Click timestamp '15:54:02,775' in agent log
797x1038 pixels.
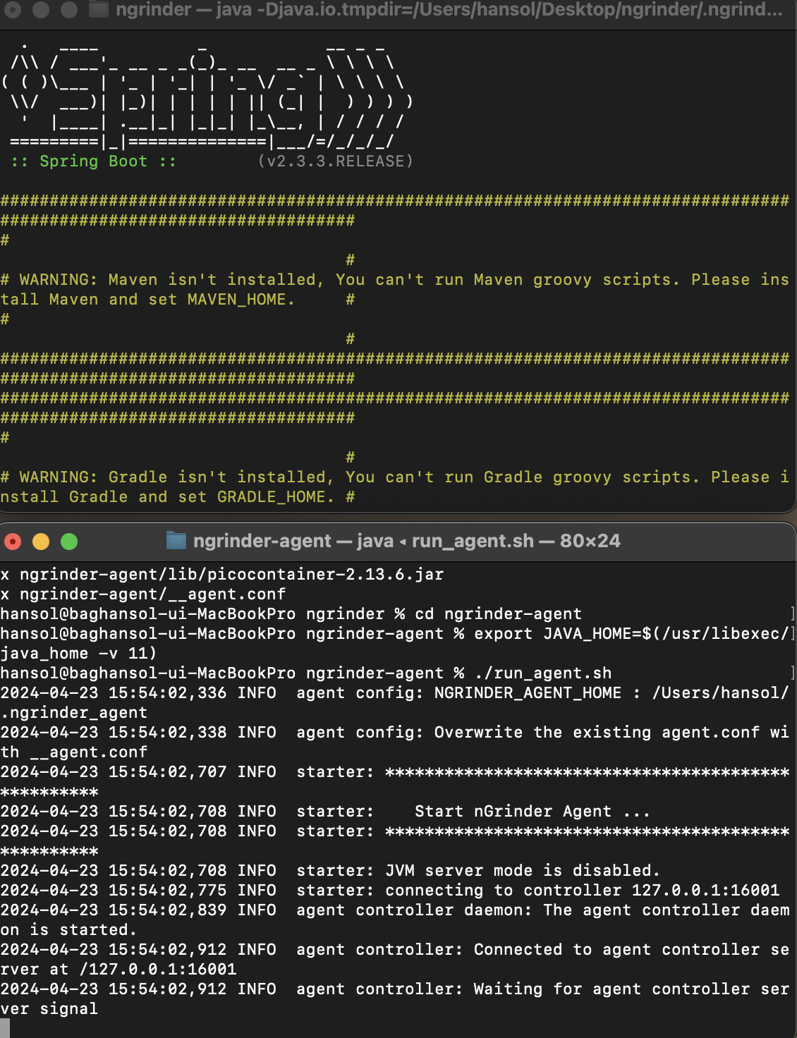(x=167, y=891)
